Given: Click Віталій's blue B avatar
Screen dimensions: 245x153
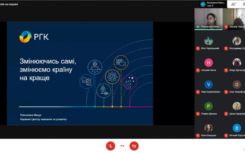Looking at the screenshot, I should coord(237,128).
